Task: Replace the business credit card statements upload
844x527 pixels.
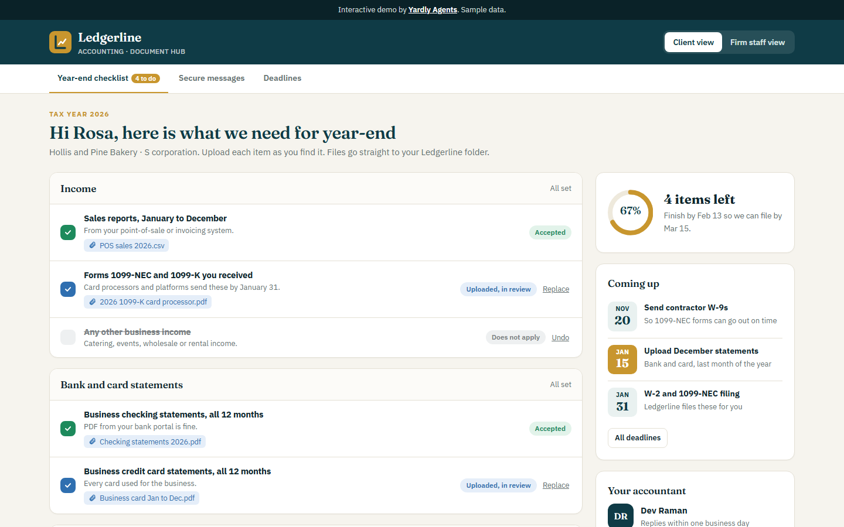Action: pyautogui.click(x=556, y=485)
